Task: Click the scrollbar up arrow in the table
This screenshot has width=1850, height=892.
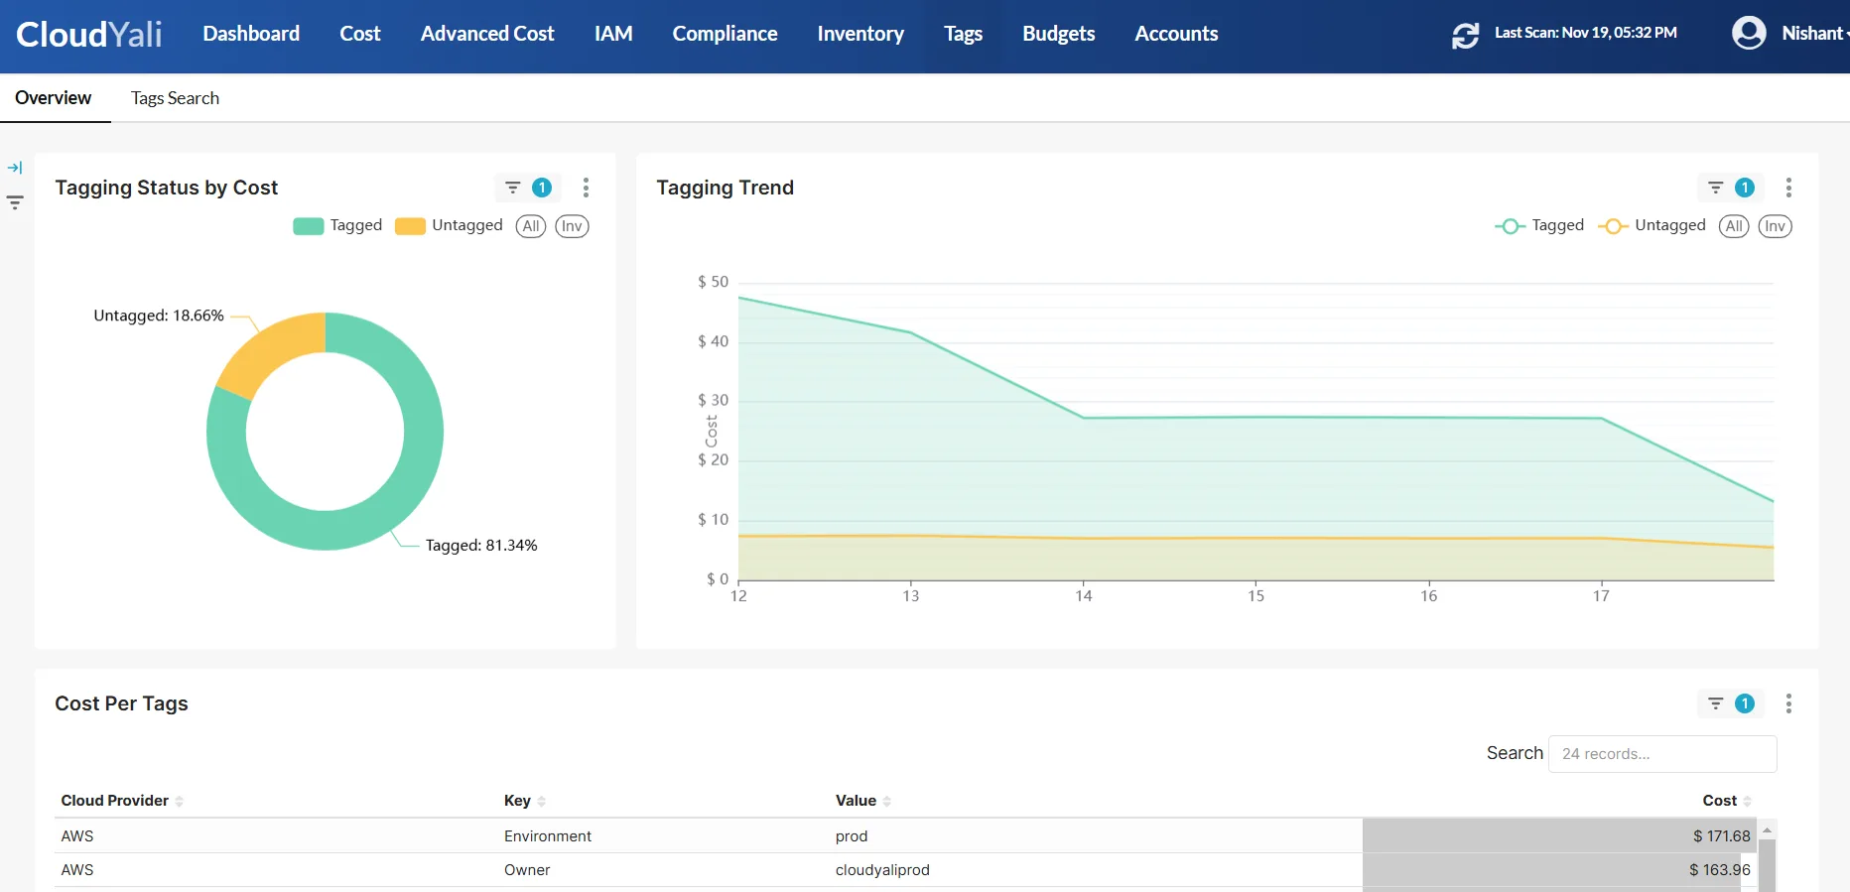Action: [1768, 828]
